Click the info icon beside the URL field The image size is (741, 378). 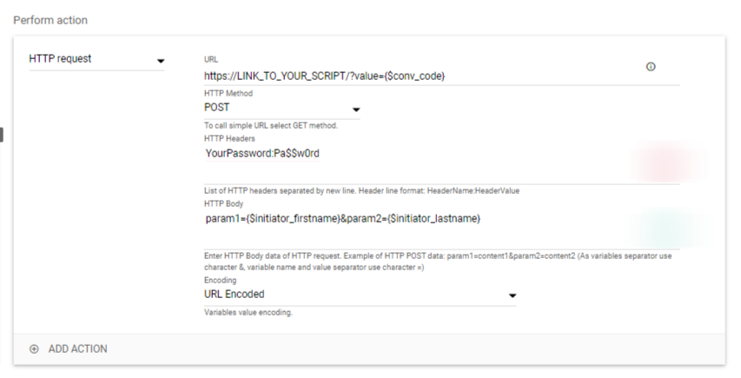pos(651,67)
